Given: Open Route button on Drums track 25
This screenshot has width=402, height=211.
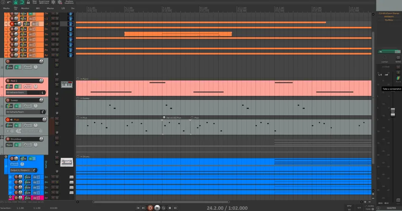Looking at the screenshot, I should tap(23, 159).
